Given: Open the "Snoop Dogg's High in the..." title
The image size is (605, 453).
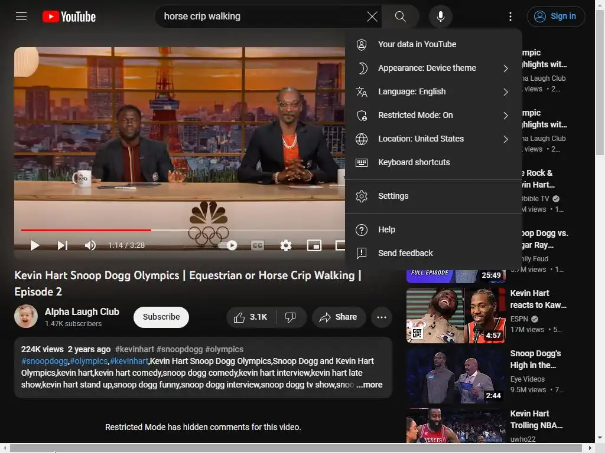Looking at the screenshot, I should [535, 359].
